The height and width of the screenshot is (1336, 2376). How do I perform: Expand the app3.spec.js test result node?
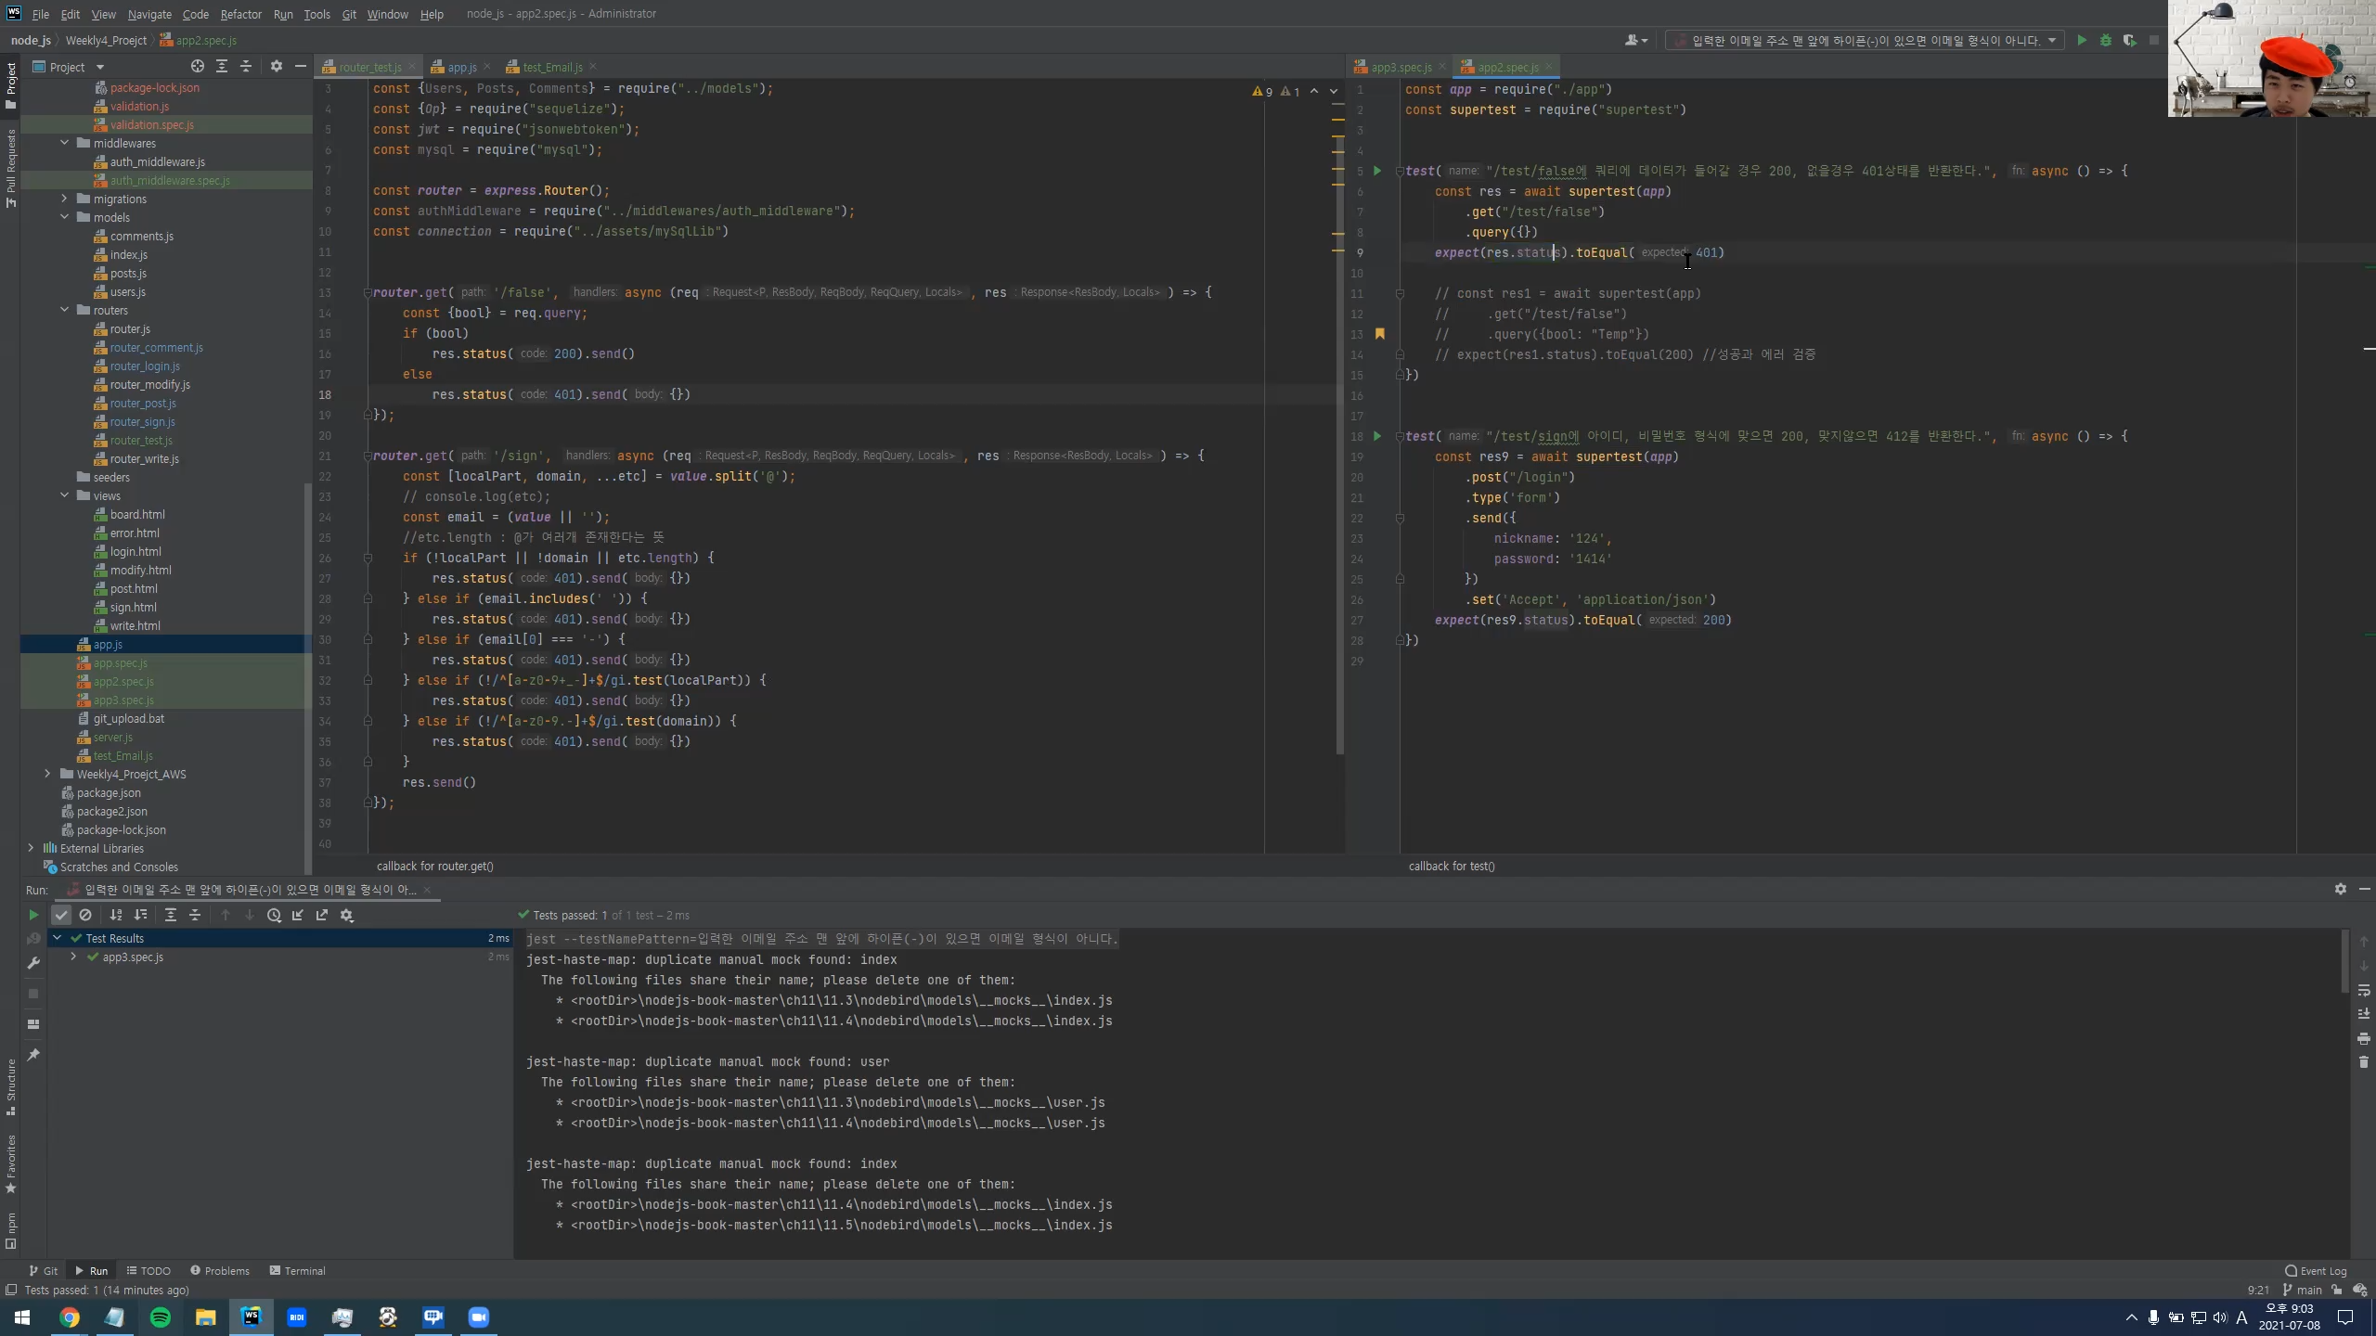pos(73,957)
